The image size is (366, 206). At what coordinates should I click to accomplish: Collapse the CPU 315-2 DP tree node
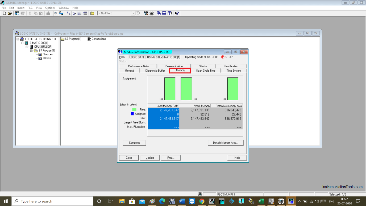(x=27, y=47)
